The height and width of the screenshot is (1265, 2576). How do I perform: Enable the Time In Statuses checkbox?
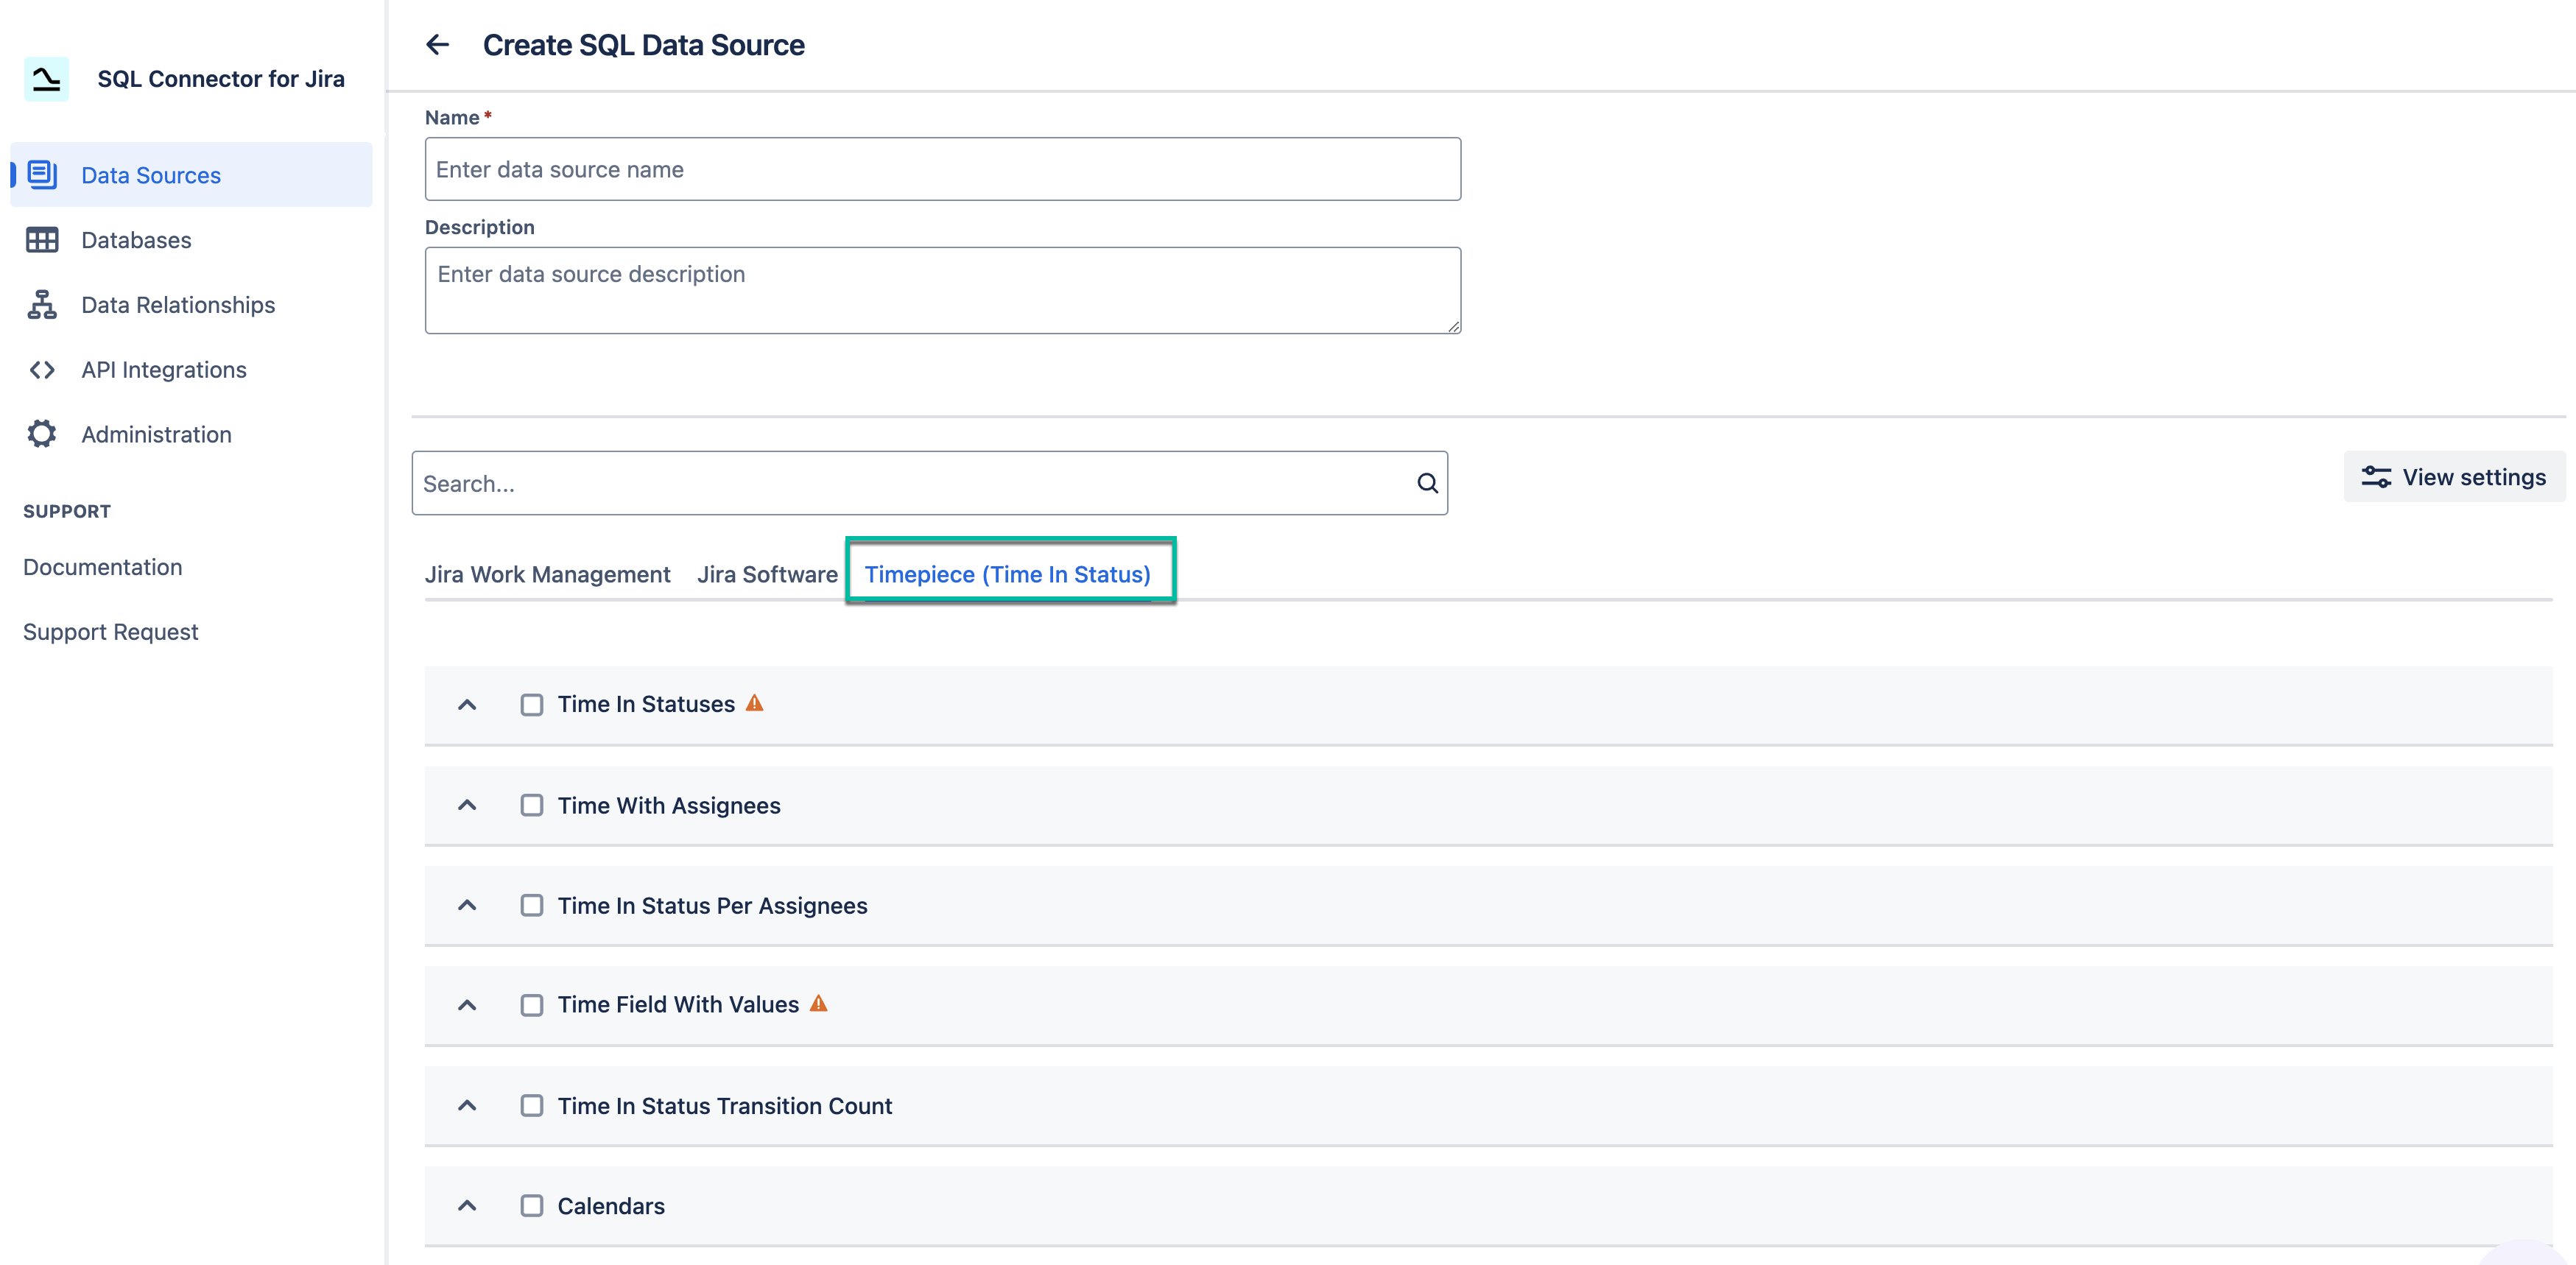pos(531,704)
